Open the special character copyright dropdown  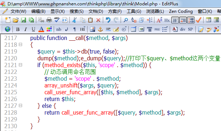pyautogui.click(x=124, y=29)
